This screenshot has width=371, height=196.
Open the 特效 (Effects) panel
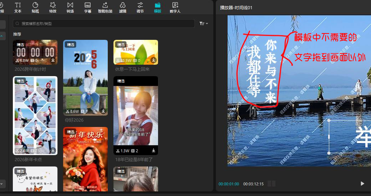(x=53, y=7)
